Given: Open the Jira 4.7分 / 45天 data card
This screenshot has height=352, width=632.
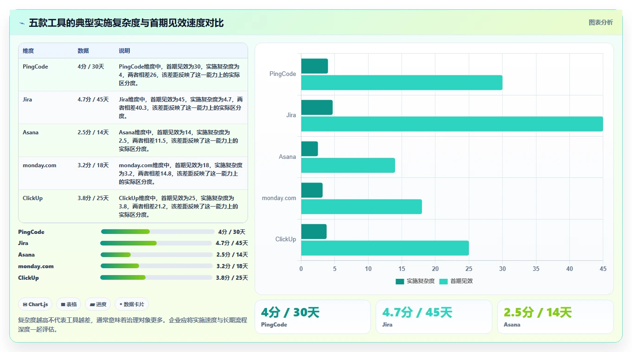Looking at the screenshot, I should [x=434, y=317].
